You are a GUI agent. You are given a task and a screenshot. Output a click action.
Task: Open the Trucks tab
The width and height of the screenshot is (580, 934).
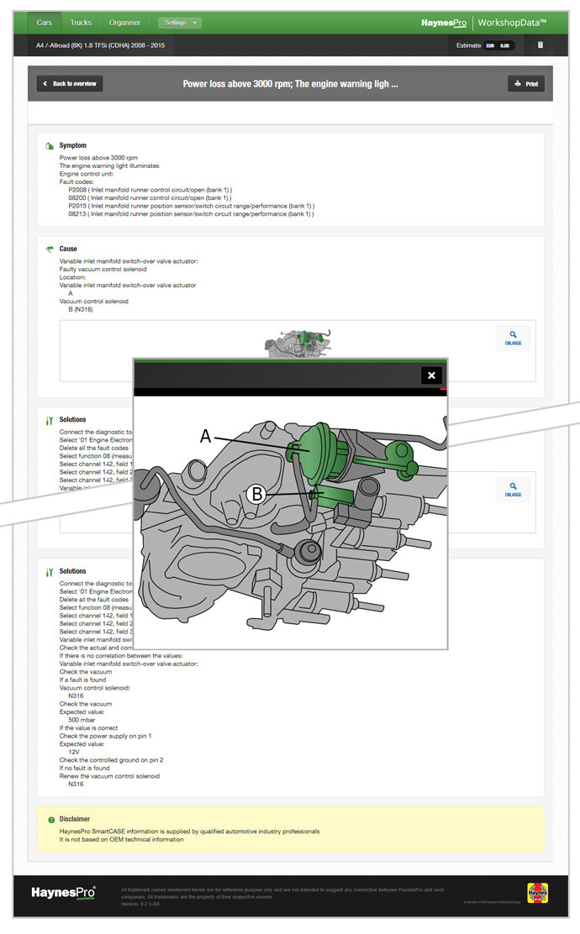pyautogui.click(x=81, y=23)
